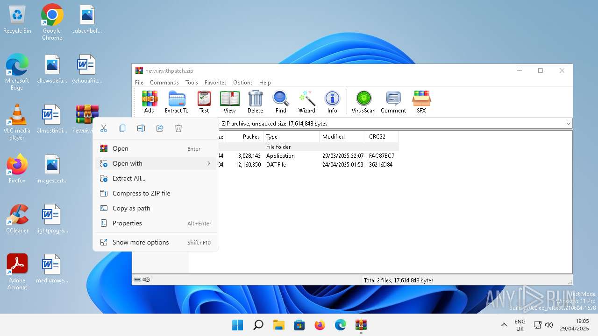The image size is (598, 336).
Task: Select the Microsoft Edge desktop shortcut
Action: point(17,72)
